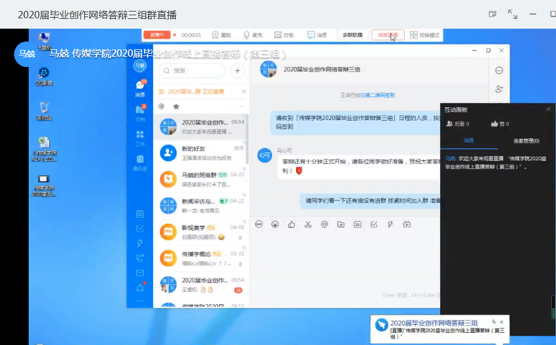Screen dimensions: 556x345
Task: Toggle the 麦克 microphone in live toolbar
Action: (x=253, y=35)
